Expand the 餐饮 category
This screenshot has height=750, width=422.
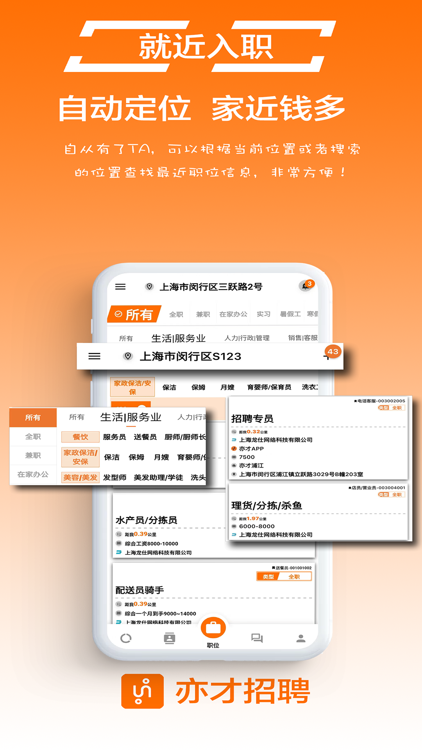click(x=80, y=437)
